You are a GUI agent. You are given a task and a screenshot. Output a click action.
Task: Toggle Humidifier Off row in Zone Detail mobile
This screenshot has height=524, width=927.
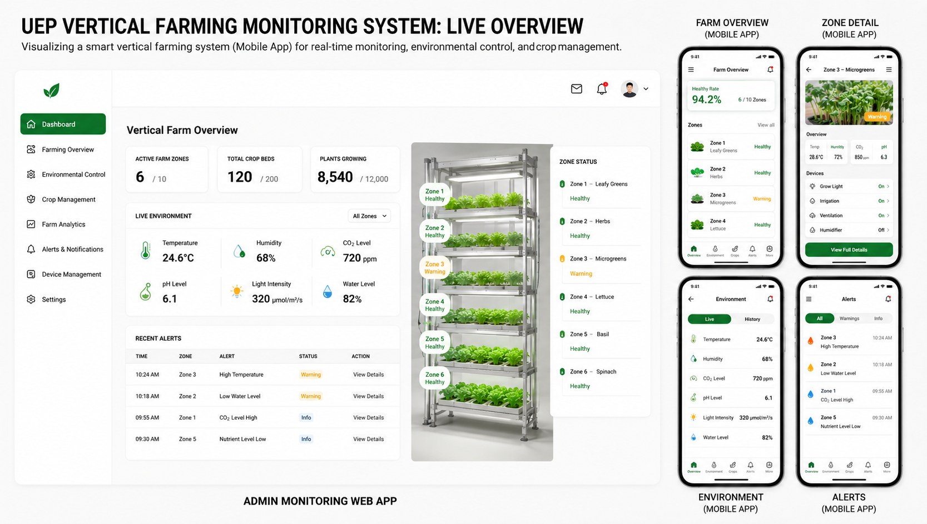click(849, 230)
